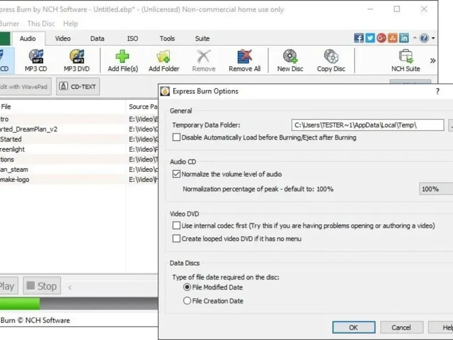
Task: Click the Temporary Data Folder path field
Action: 367,125
